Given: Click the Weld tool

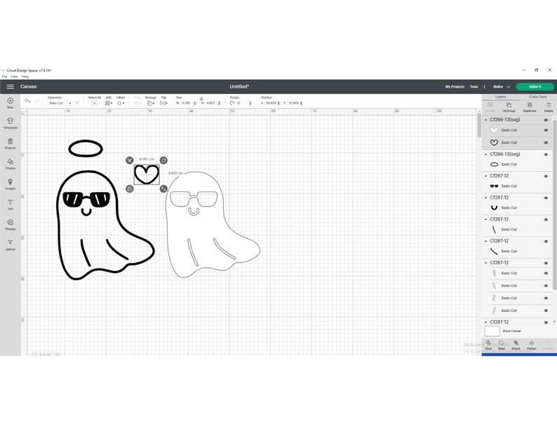Looking at the screenshot, I should coord(502,345).
